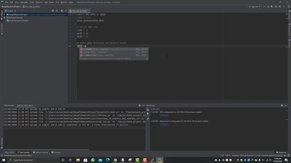Open File Transfer panel settings gear
The width and height of the screenshot is (291, 163).
(x=140, y=105)
